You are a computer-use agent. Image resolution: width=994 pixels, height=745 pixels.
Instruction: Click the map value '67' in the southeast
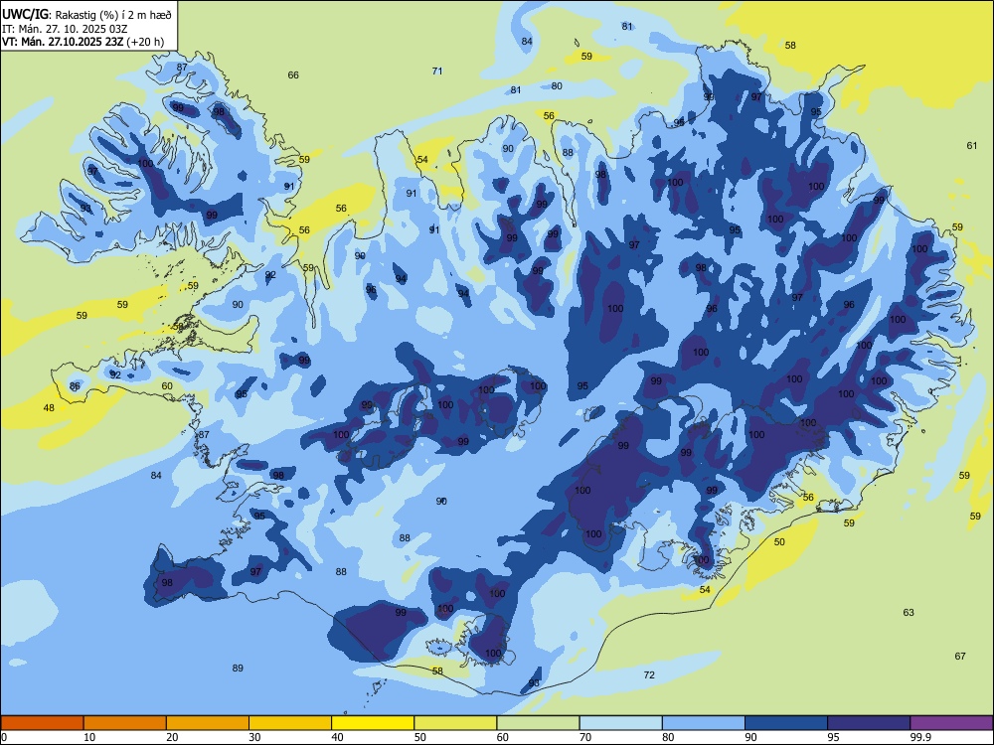[960, 657]
